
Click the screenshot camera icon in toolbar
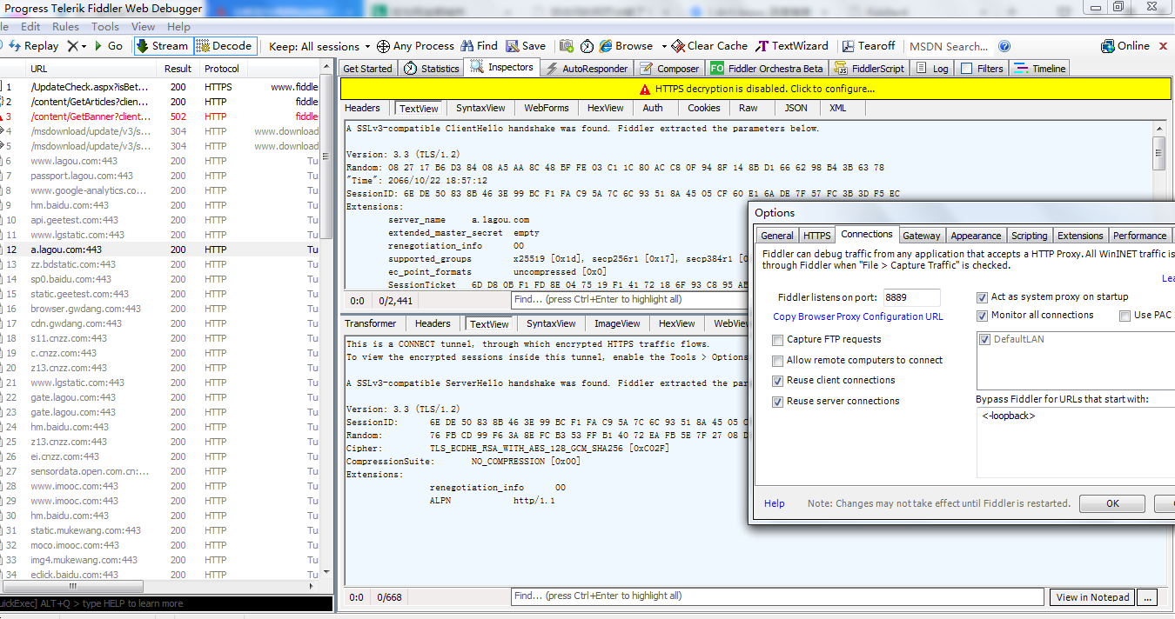(567, 46)
